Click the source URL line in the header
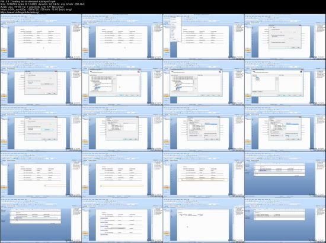The image size is (326, 243). (20, 12)
